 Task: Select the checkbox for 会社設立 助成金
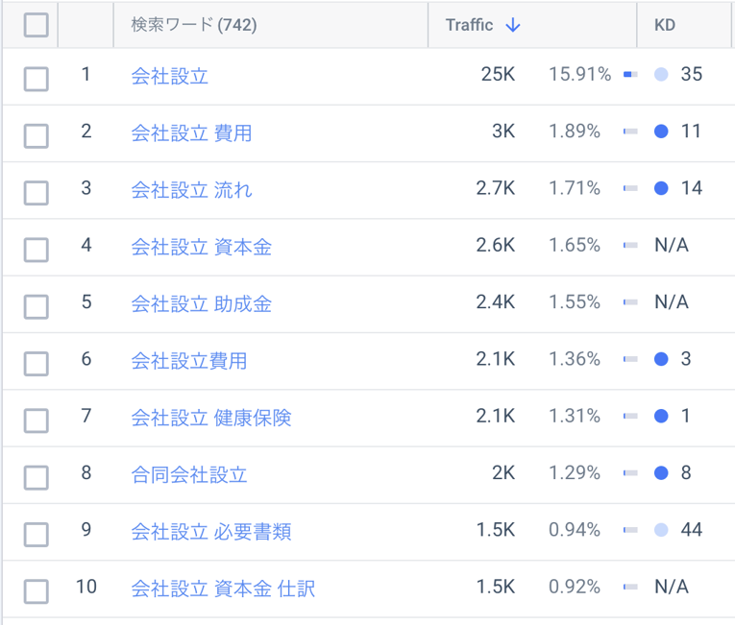point(36,306)
